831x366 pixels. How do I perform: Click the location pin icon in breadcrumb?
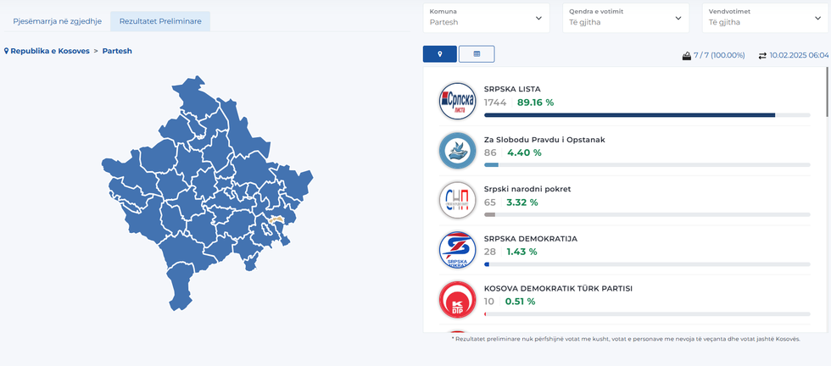pos(7,52)
